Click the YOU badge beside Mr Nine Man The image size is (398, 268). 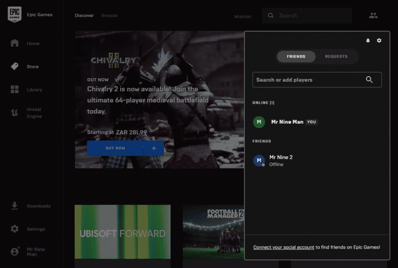pyautogui.click(x=311, y=122)
